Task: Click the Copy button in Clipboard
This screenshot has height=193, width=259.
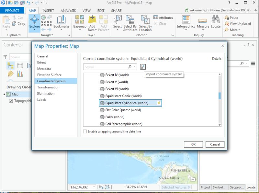Action: pos(19,24)
